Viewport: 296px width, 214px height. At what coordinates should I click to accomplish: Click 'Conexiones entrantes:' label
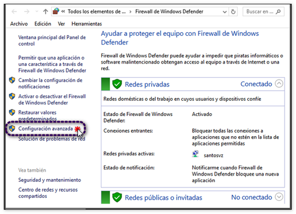128,131
